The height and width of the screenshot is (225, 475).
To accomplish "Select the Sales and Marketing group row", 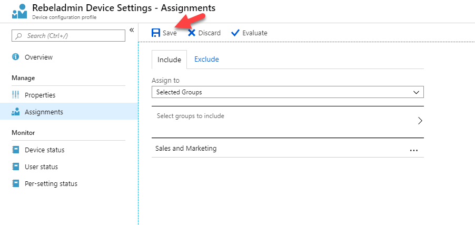I will pyautogui.click(x=288, y=149).
